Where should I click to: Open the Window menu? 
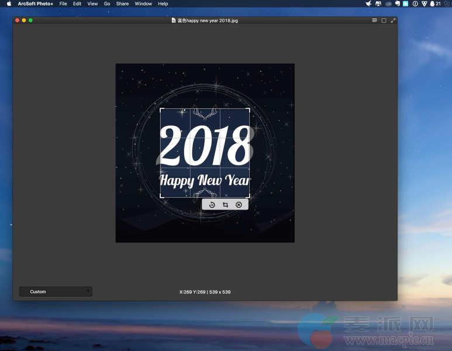point(143,4)
